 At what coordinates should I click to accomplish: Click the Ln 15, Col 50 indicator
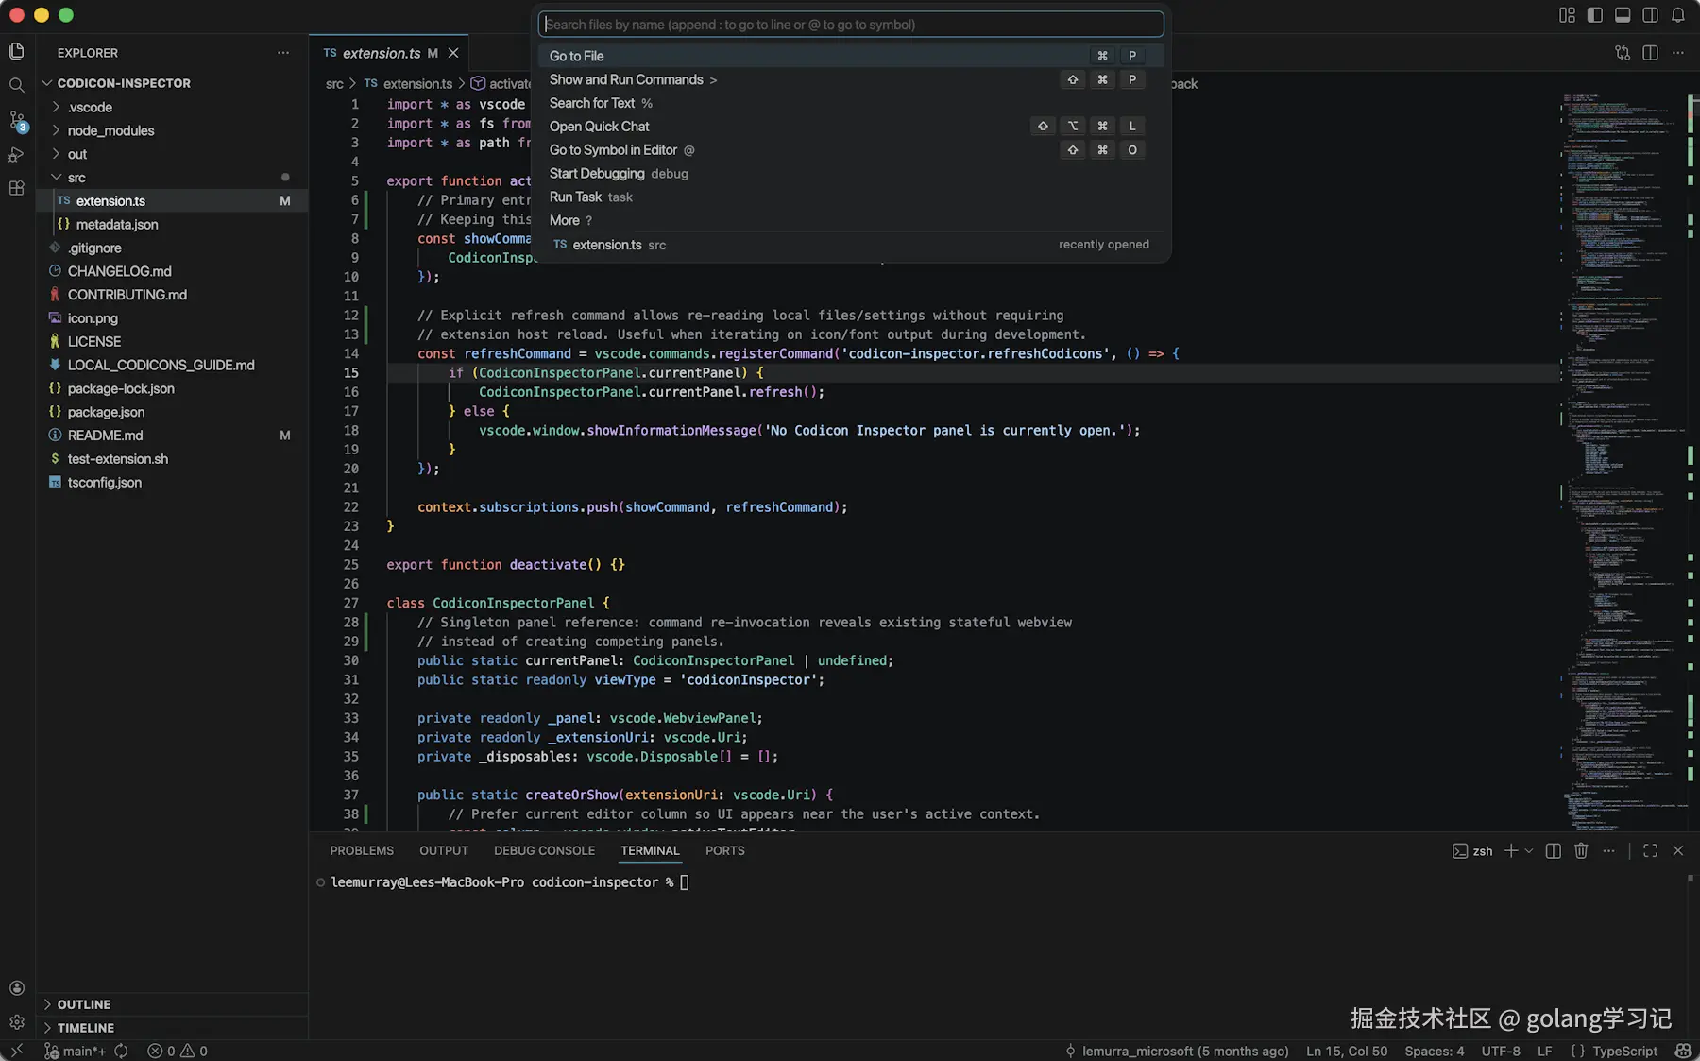tap(1347, 1051)
